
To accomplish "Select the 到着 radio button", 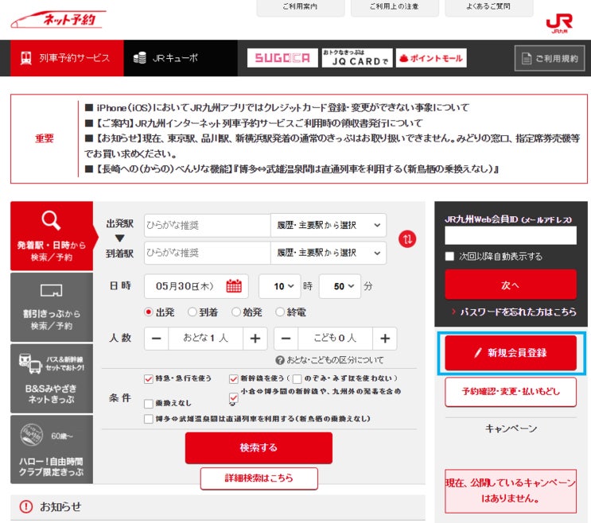I will point(192,312).
